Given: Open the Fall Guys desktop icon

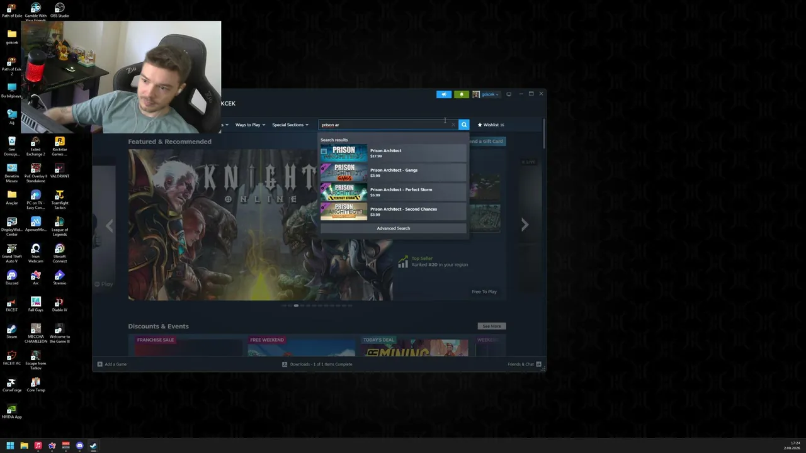Looking at the screenshot, I should pyautogui.click(x=36, y=305).
